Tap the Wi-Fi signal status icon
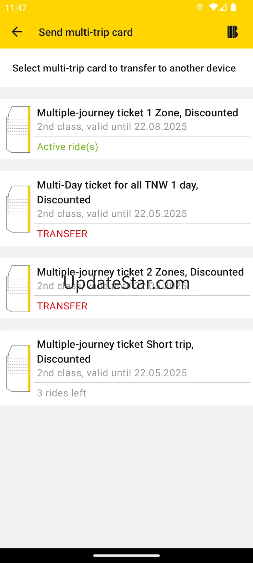The width and height of the screenshot is (253, 563). (213, 7)
